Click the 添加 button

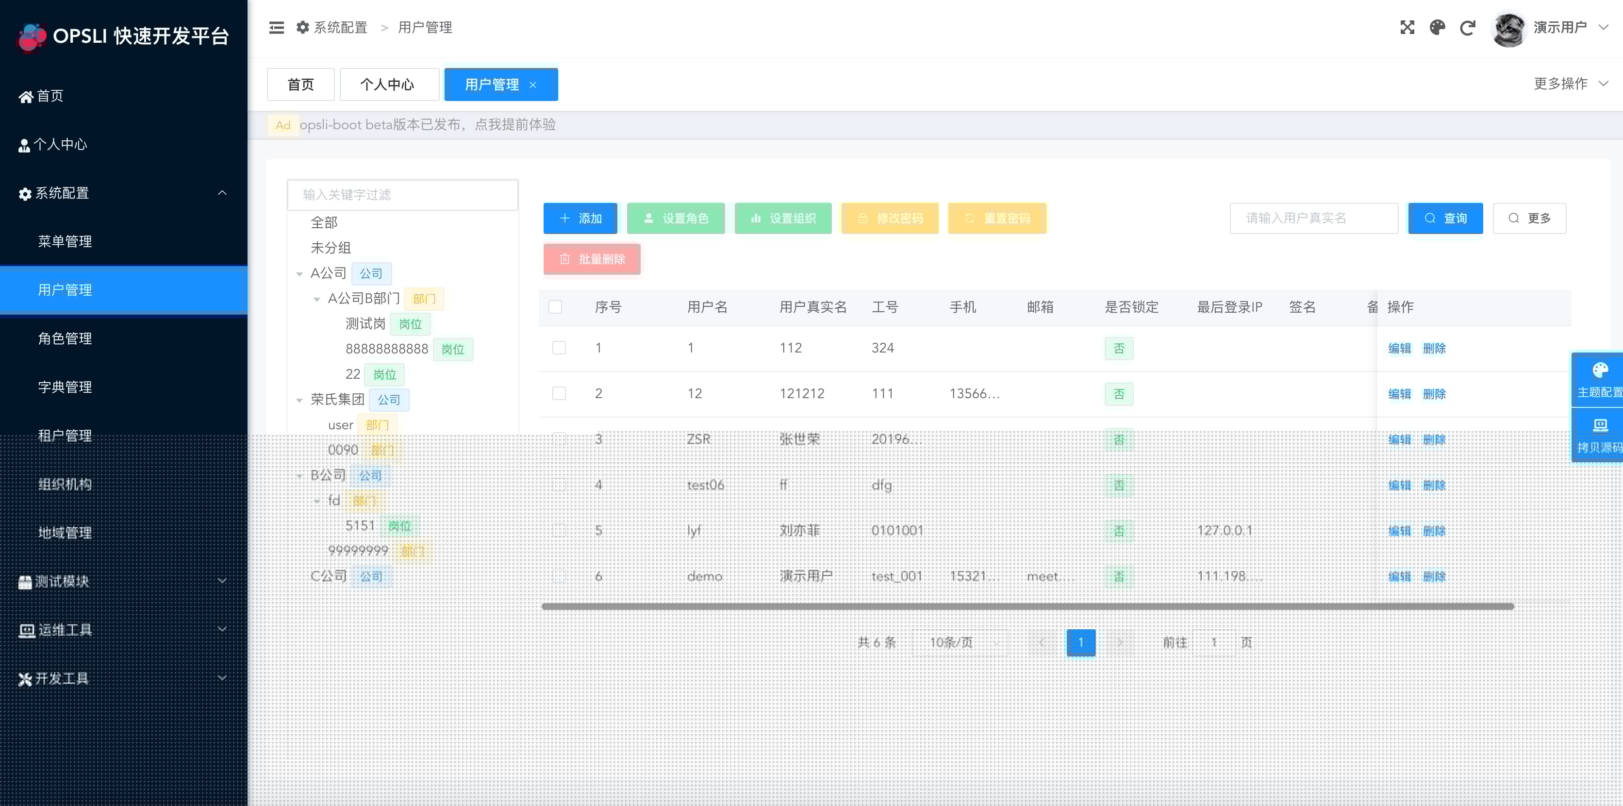coord(580,218)
